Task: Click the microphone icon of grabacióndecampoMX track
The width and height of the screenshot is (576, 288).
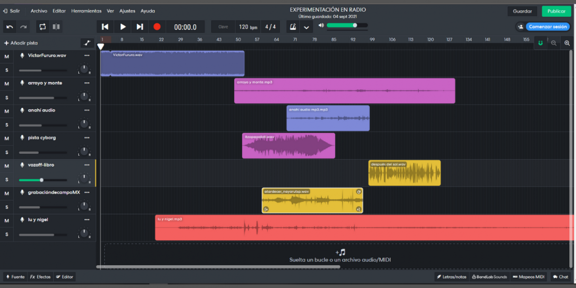Action: click(22, 192)
